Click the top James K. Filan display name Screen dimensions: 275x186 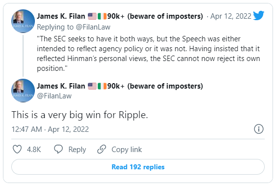pyautogui.click(x=61, y=16)
